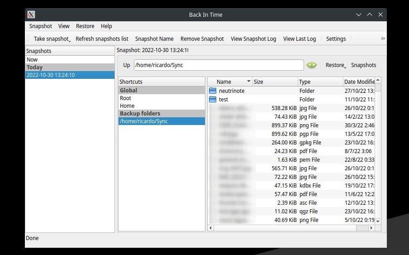This screenshot has height=255, width=409.
Task: Select the 11.02 KiB qgz file row
Action: 291,212
